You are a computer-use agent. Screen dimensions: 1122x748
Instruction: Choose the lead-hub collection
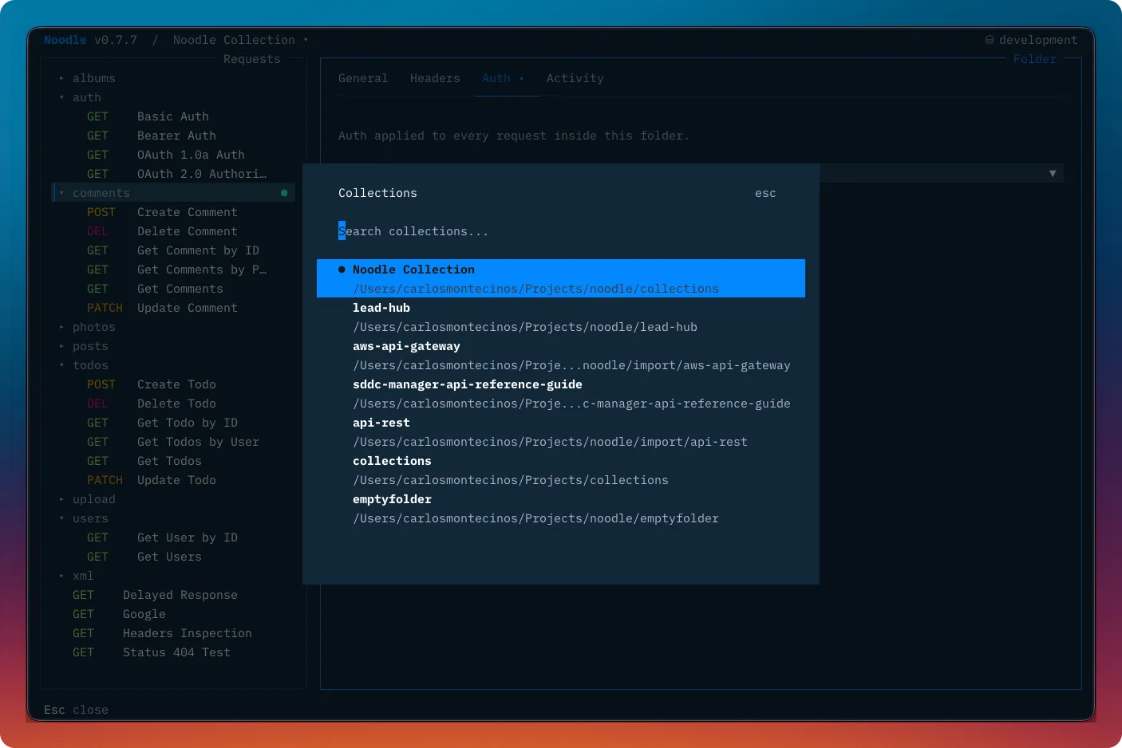[561, 317]
